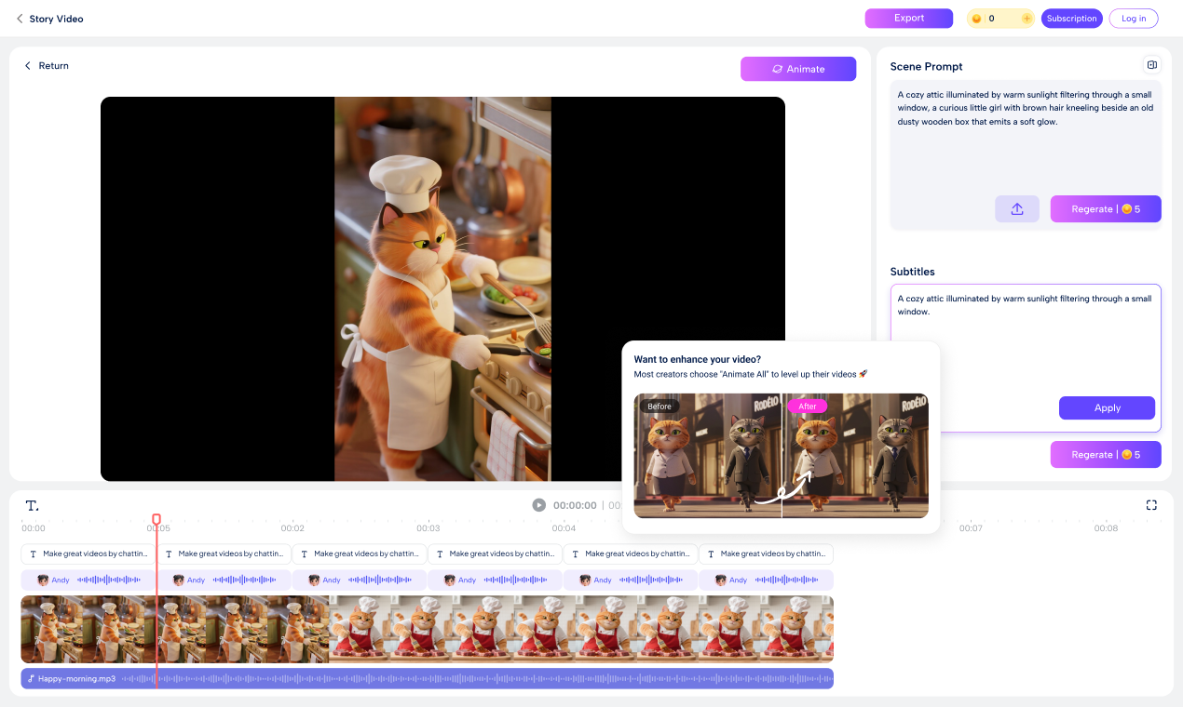Click the plus icon to add credits
Screen dimensions: 1183x707
click(1026, 18)
